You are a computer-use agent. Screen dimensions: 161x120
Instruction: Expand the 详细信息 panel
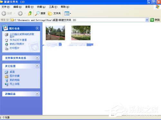[x=37, y=94]
